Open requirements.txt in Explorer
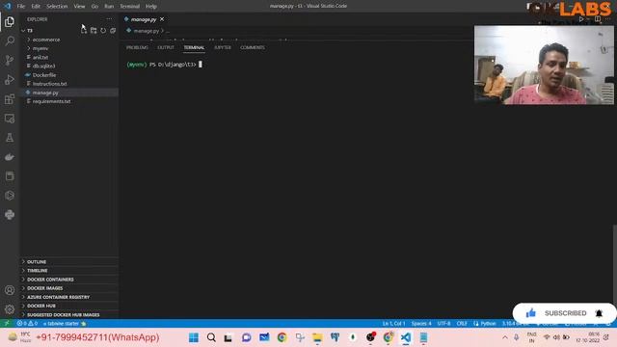Screen dimensions: 617x347 tap(51, 101)
